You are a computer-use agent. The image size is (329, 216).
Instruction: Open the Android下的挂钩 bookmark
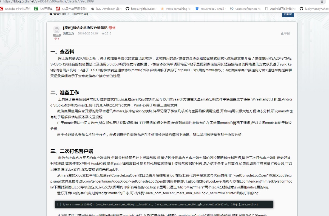[280, 9]
